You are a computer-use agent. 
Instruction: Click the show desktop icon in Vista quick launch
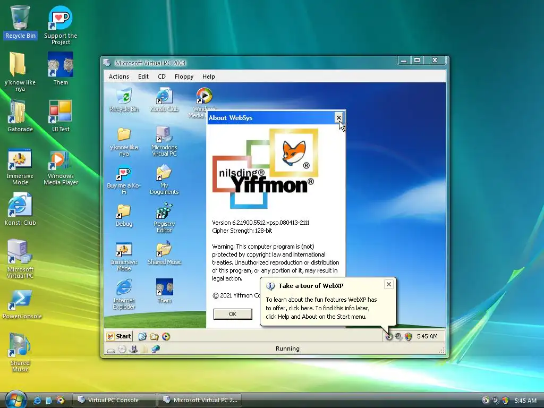pos(48,401)
